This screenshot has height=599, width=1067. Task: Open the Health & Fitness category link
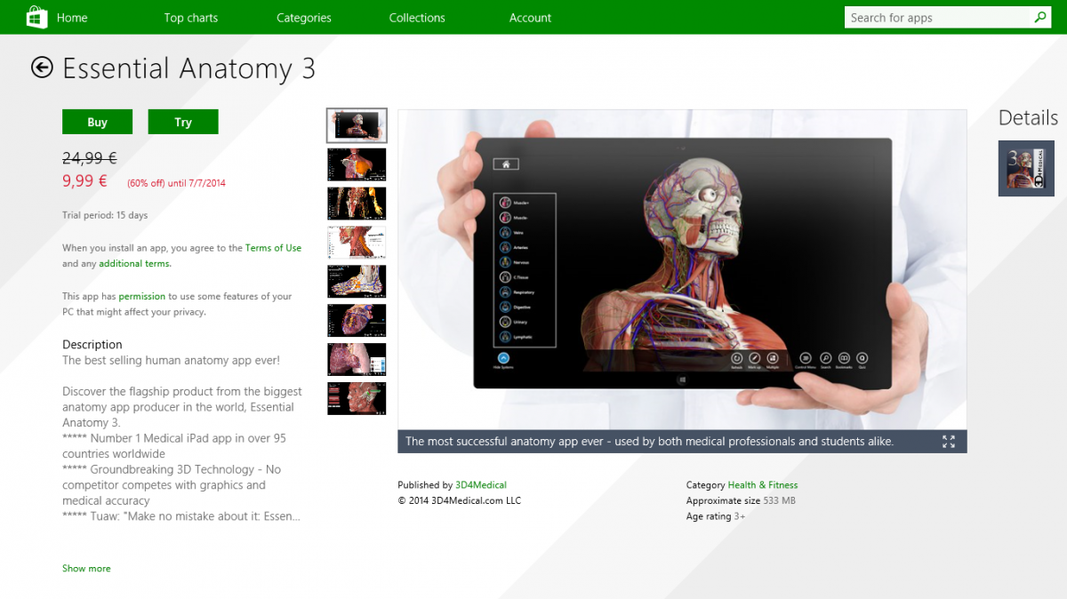763,485
